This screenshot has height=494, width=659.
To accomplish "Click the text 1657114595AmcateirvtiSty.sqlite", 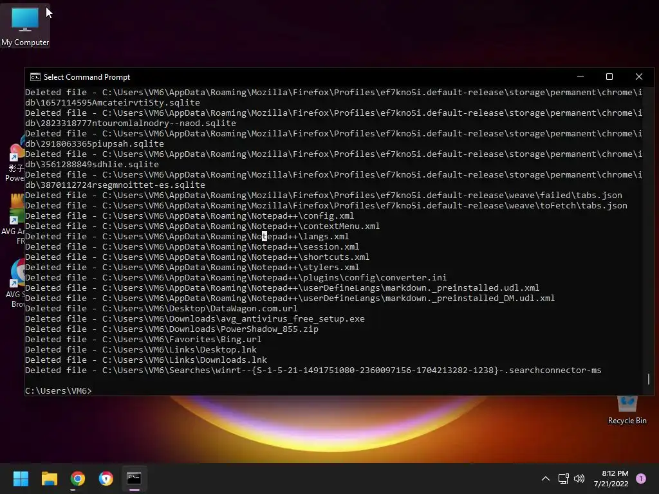I will tap(120, 102).
